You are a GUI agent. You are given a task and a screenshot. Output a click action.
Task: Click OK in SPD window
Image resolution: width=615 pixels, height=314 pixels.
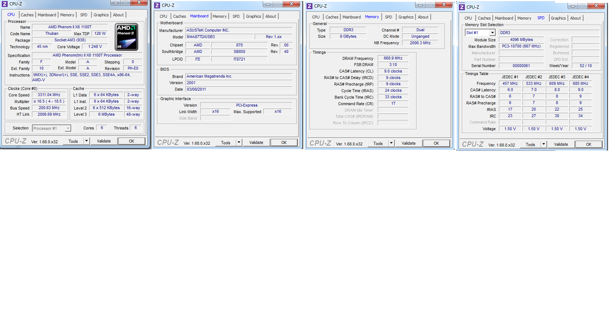point(589,144)
